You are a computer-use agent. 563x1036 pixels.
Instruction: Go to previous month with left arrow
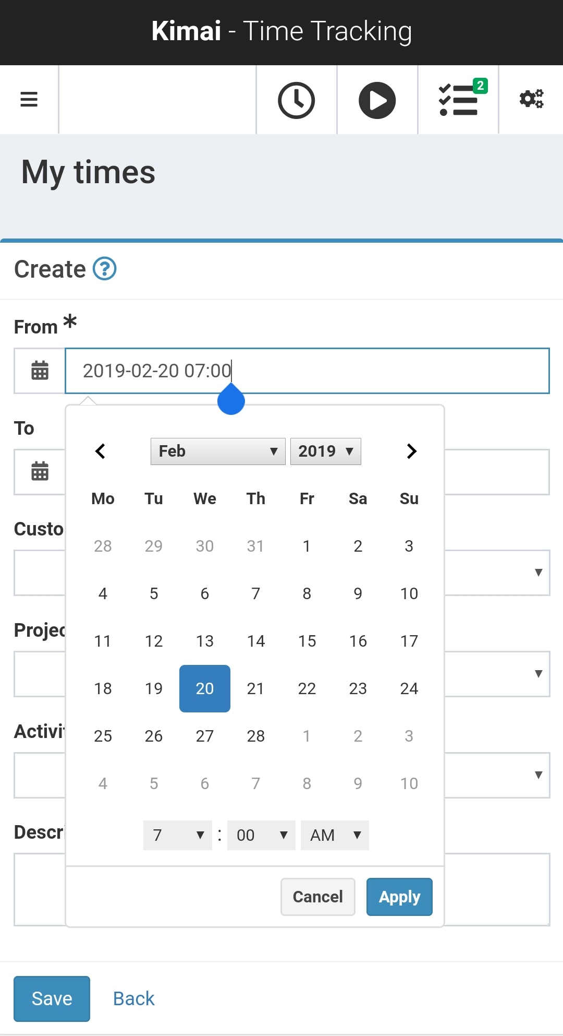pos(100,451)
